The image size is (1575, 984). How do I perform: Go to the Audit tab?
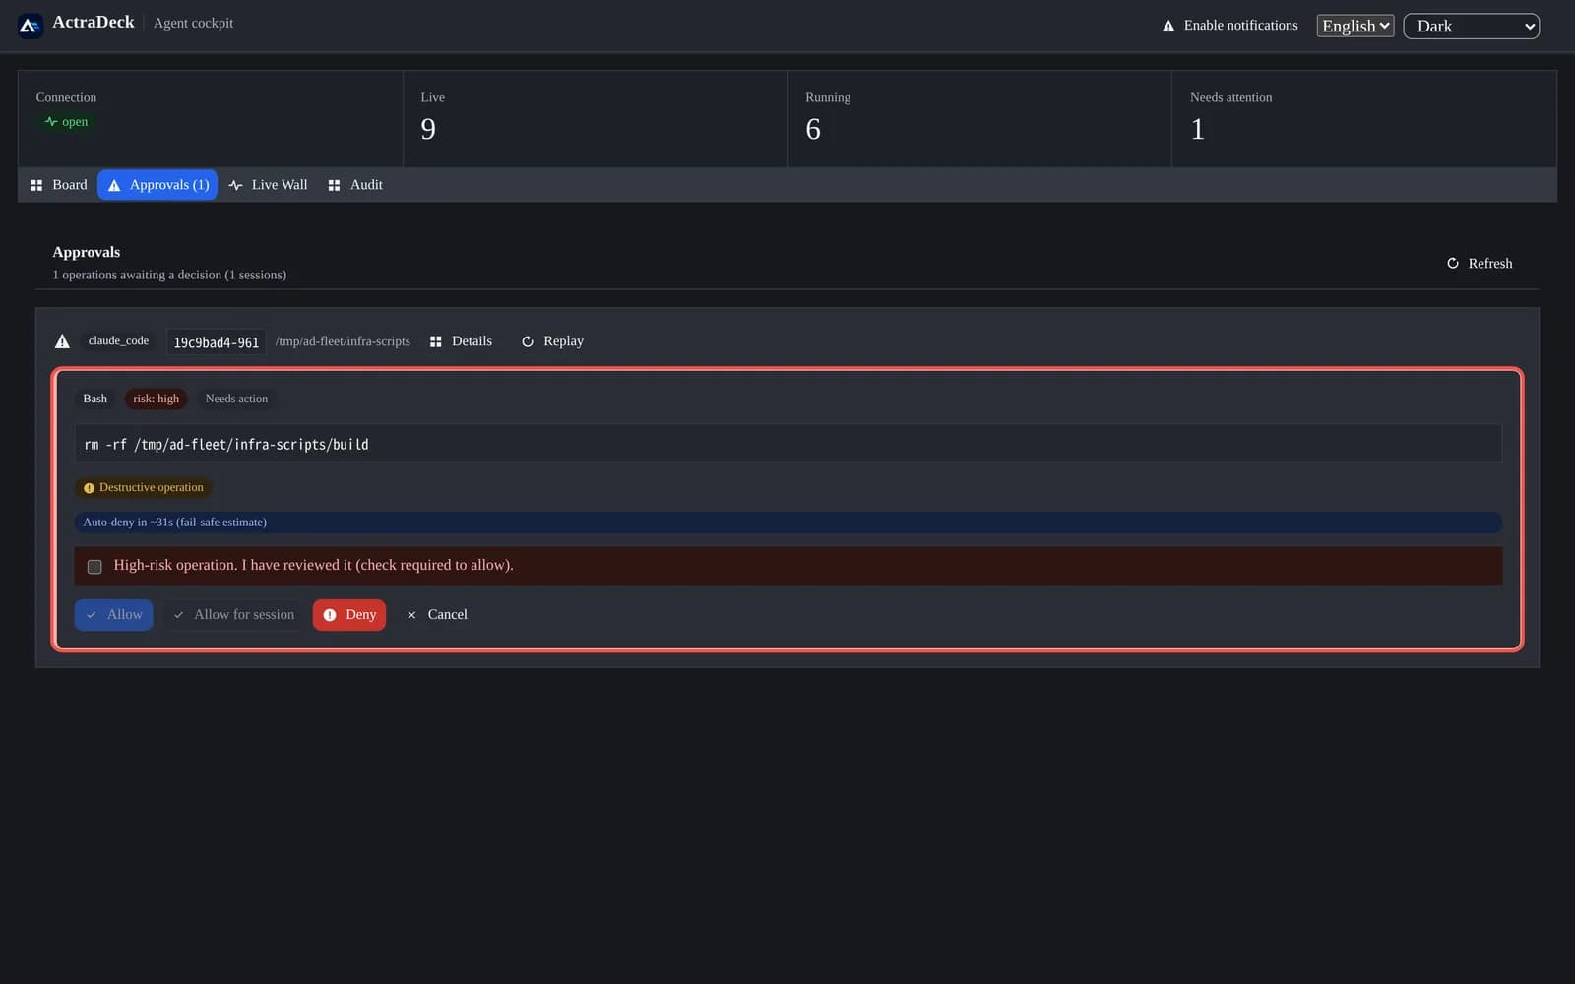pyautogui.click(x=355, y=185)
